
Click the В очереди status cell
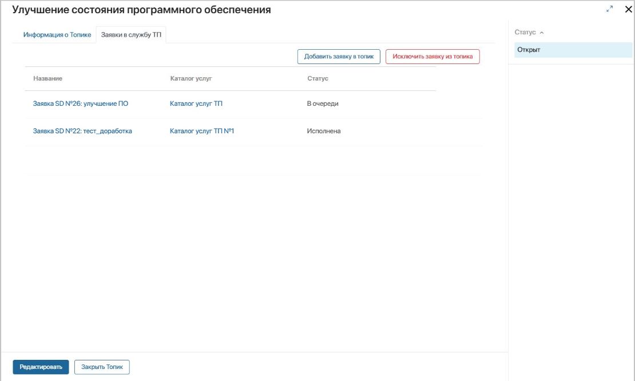(x=323, y=104)
